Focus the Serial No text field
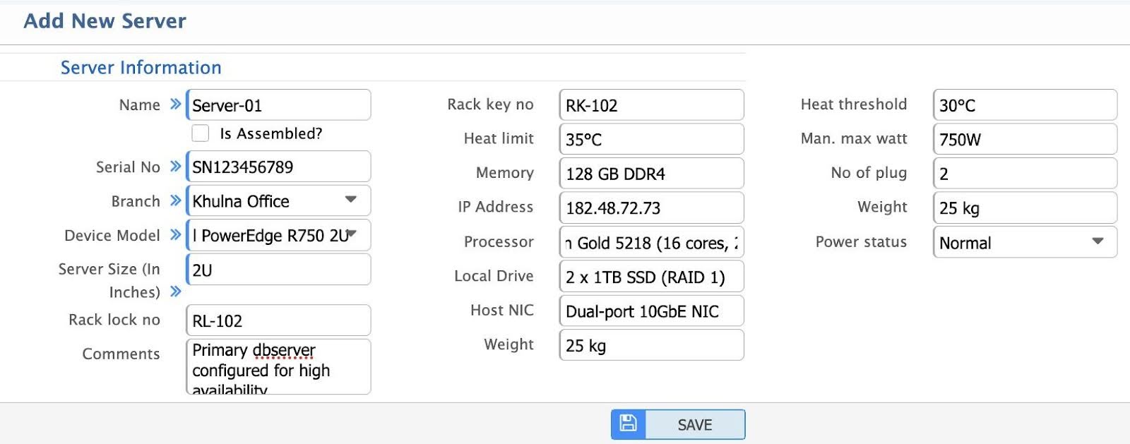The image size is (1130, 444). pos(278,167)
